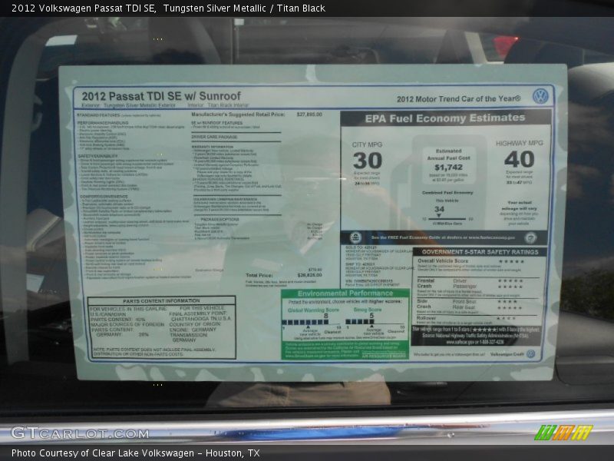614x461 pixels.
Task: Click 'COMFORT/CONVENIENCE' heading
Action: [104, 197]
